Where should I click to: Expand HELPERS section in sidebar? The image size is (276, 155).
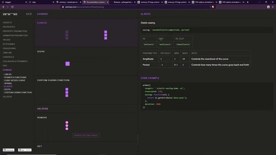(x=7, y=97)
